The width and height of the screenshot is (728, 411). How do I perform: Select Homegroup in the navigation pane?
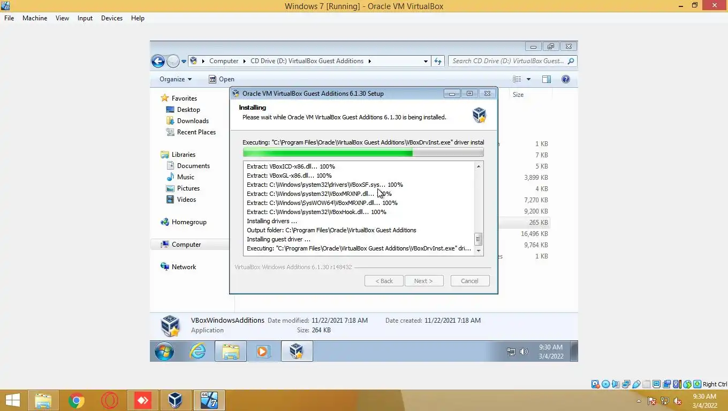pos(189,222)
